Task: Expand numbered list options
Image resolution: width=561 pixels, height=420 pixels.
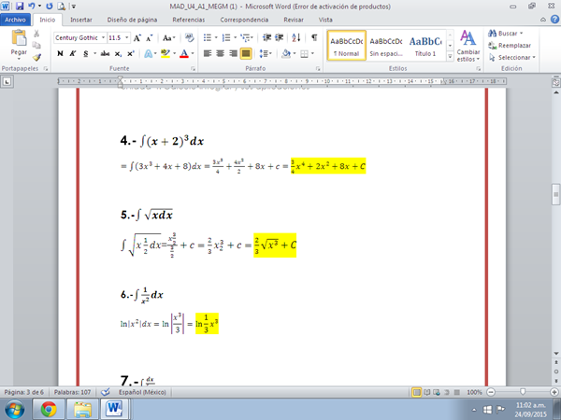Action: tap(235, 37)
